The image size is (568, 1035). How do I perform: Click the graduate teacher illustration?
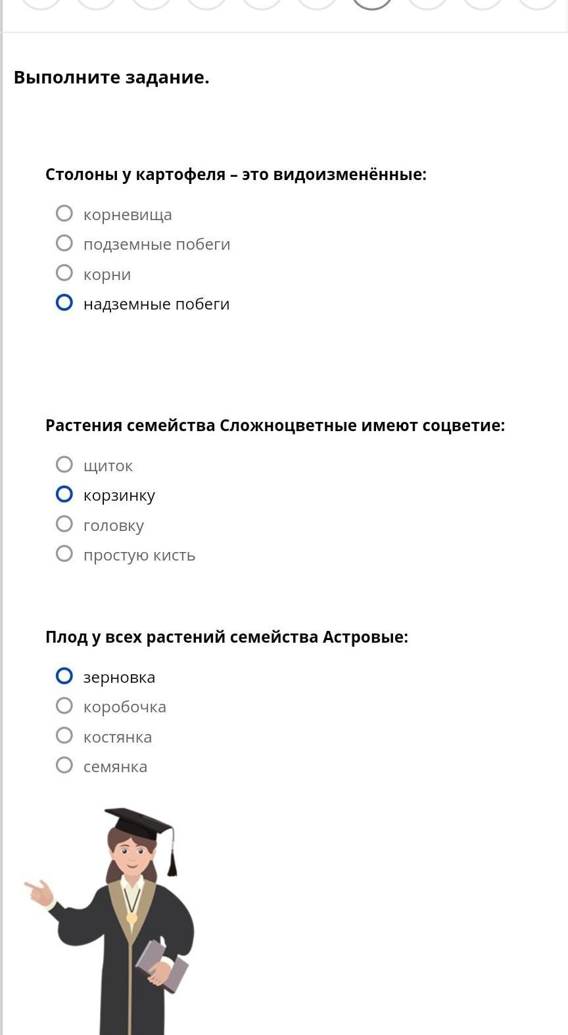(110, 921)
